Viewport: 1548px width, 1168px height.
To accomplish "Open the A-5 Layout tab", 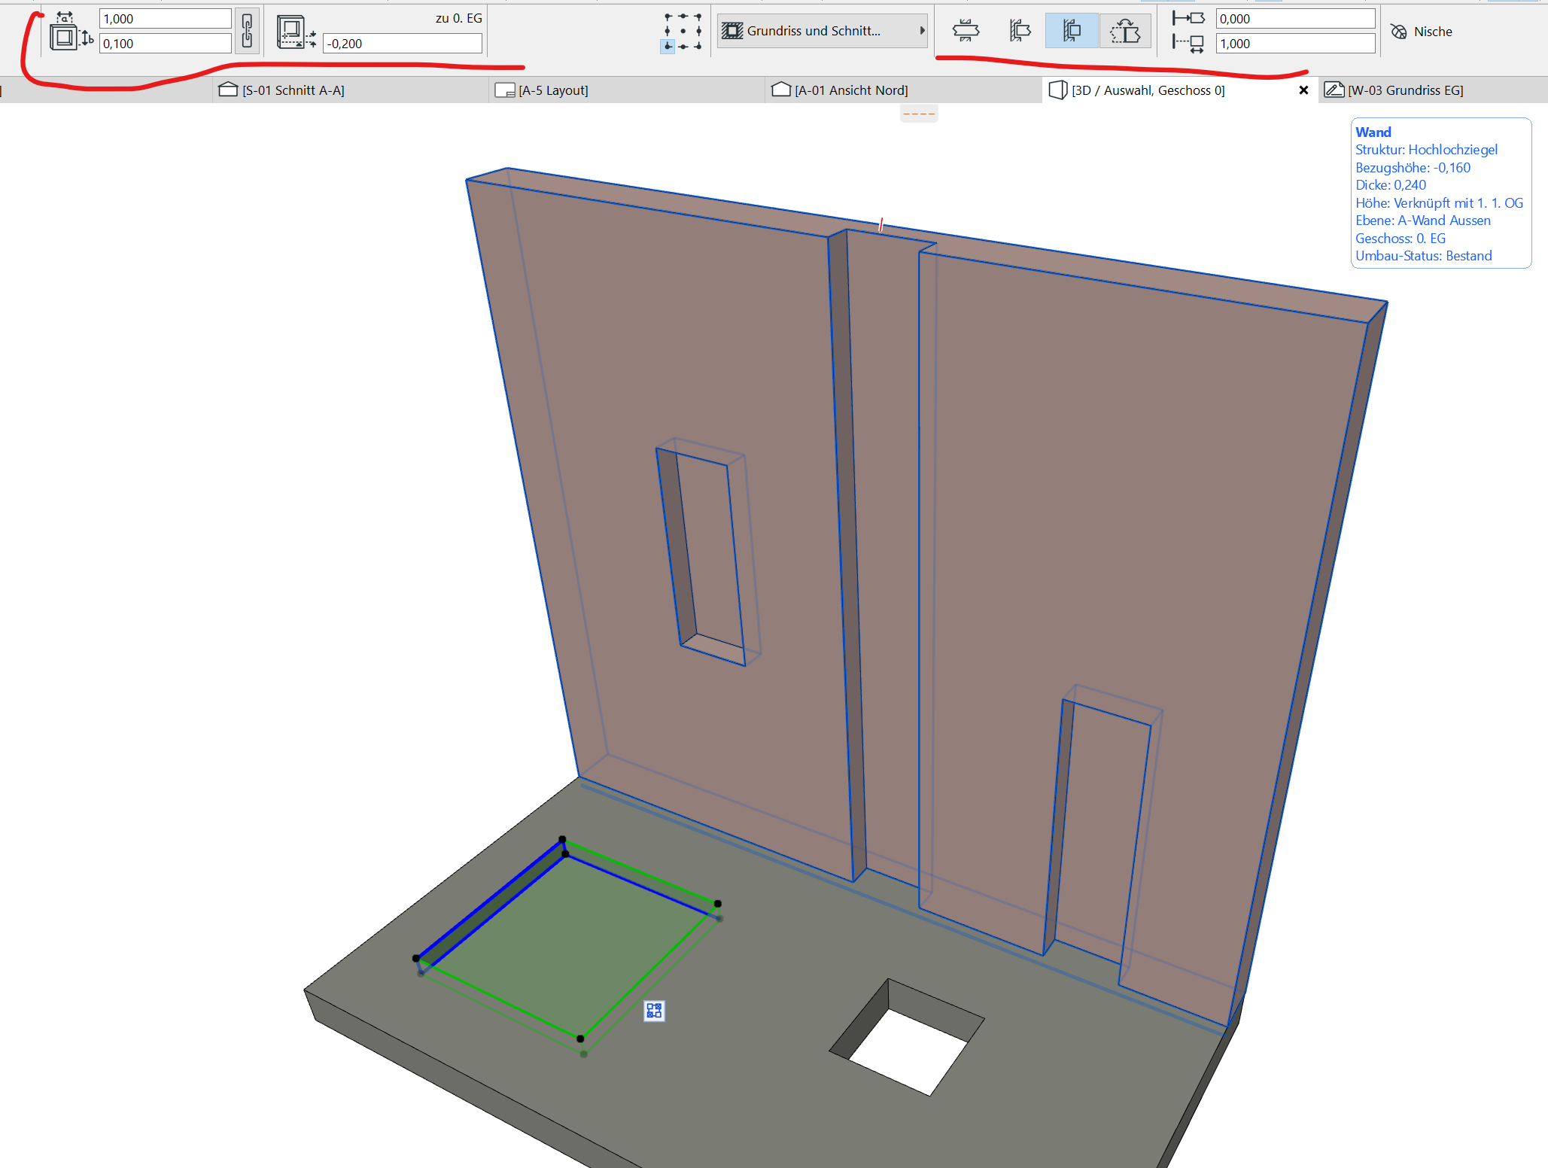I will [x=552, y=90].
